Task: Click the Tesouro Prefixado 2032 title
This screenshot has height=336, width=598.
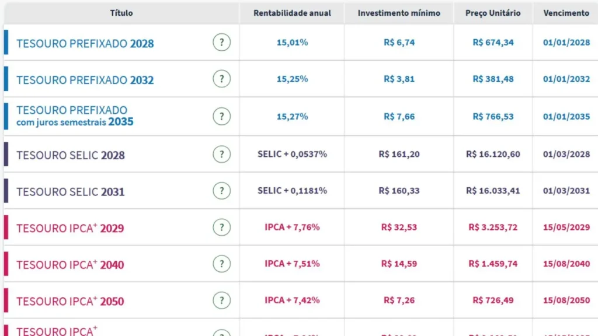Action: point(85,80)
